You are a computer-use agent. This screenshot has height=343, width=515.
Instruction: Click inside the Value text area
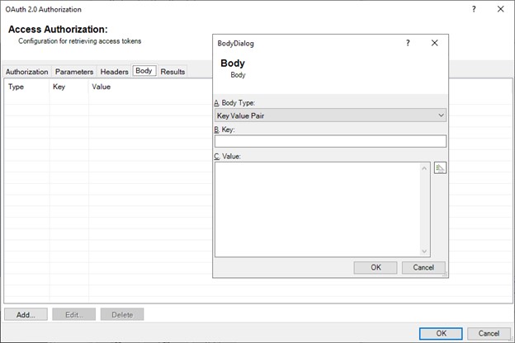pos(322,209)
